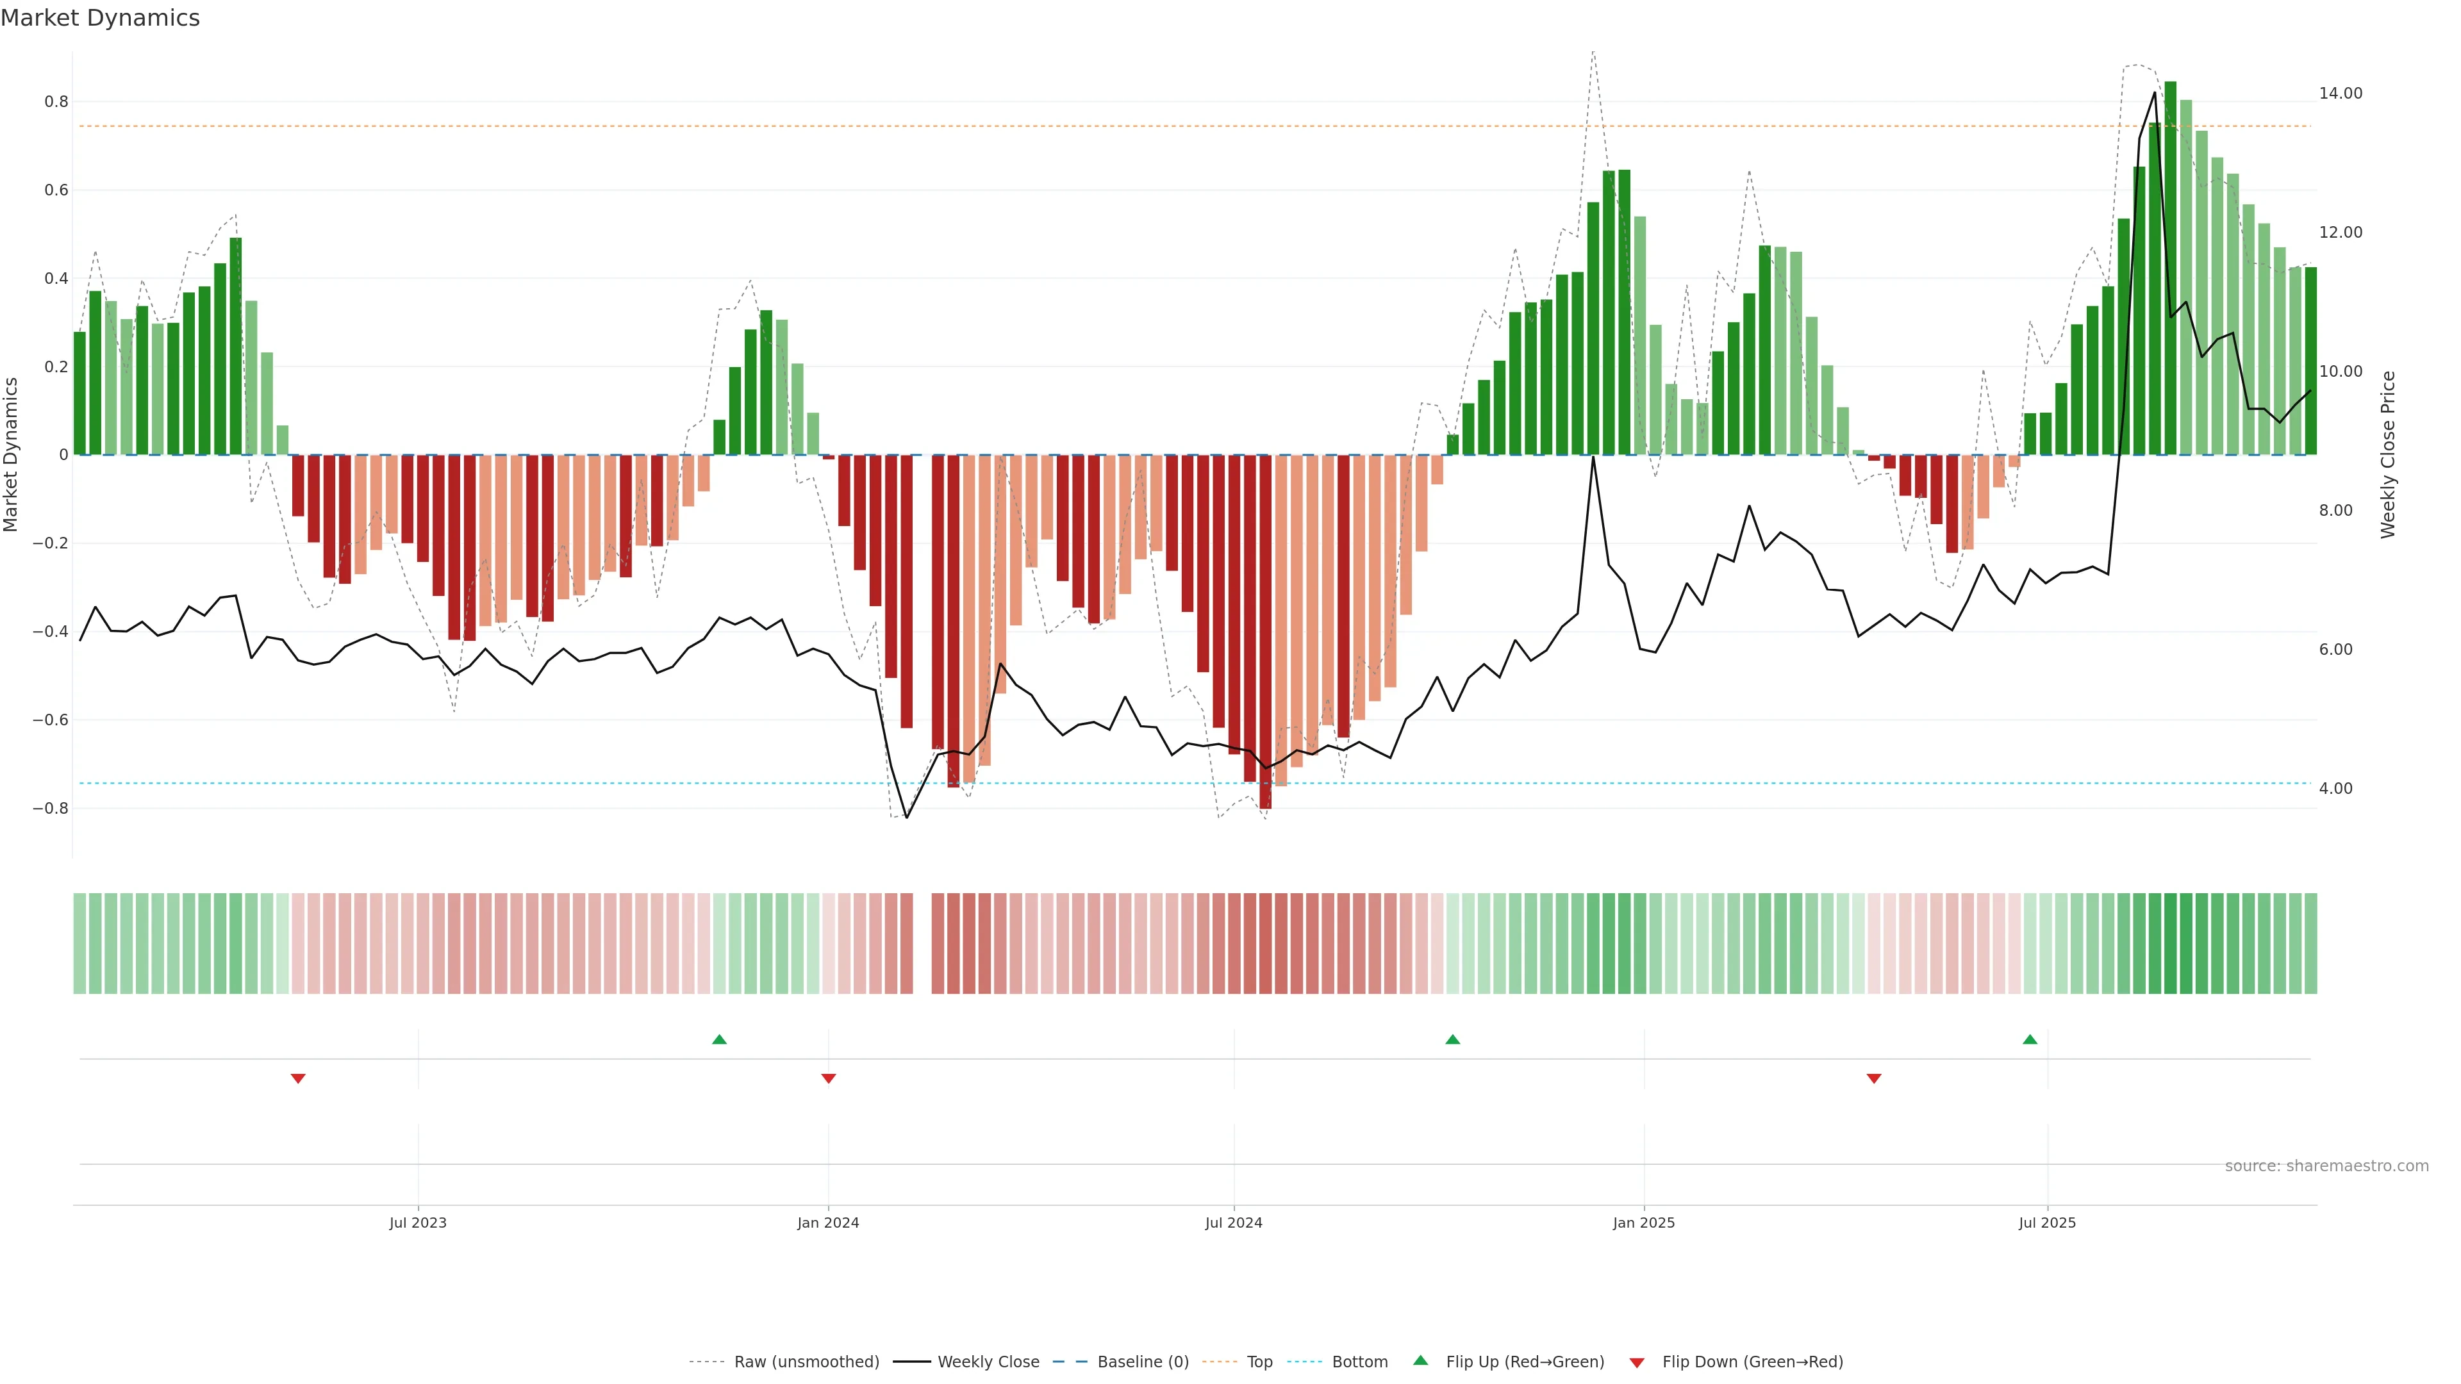2461x1384 pixels.
Task: Click the first red flip-down marker before Jul 2023
Action: (x=298, y=1078)
